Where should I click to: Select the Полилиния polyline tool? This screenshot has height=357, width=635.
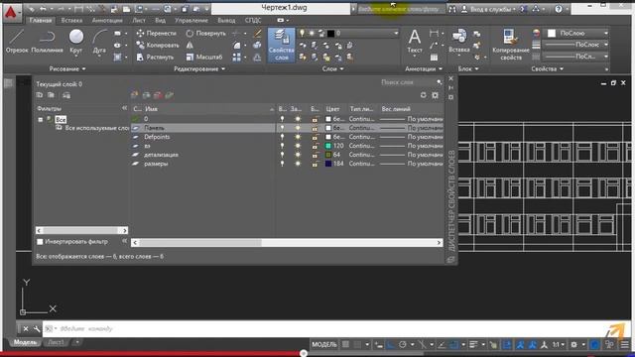click(47, 42)
